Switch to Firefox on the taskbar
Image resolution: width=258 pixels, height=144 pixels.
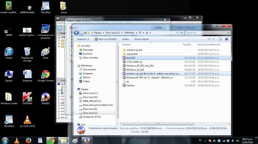coord(28,140)
